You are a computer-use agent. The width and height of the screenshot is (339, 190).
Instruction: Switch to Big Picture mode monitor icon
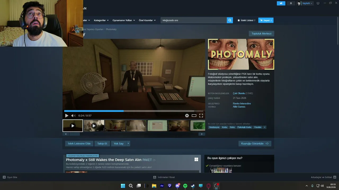[x=318, y=3]
